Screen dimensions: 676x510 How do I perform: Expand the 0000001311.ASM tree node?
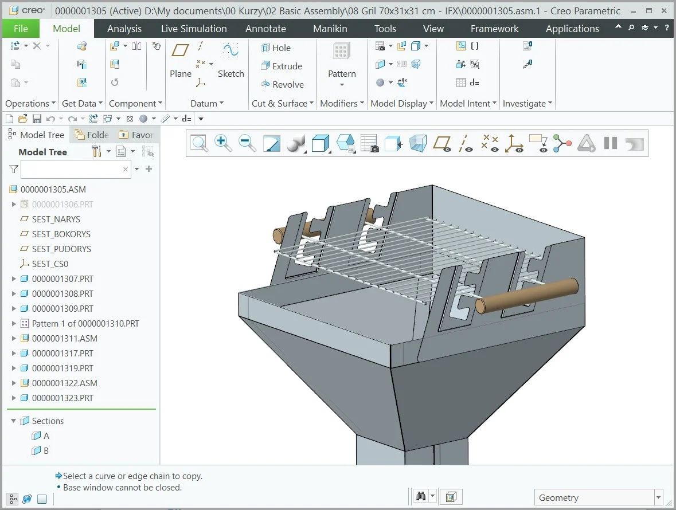pyautogui.click(x=13, y=338)
